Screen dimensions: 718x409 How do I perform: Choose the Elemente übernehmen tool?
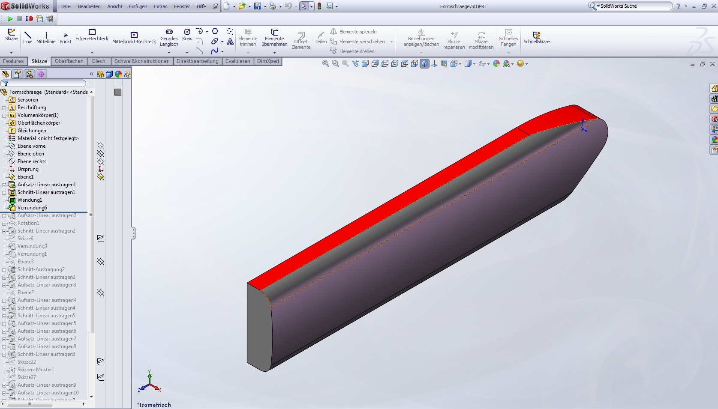(x=274, y=38)
